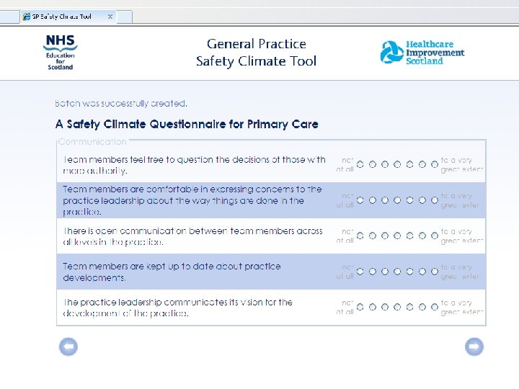519x389 pixels.
Task: Open a new blank browser tab
Action: 125,17
